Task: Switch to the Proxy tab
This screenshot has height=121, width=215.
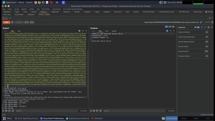Action: click(25, 12)
